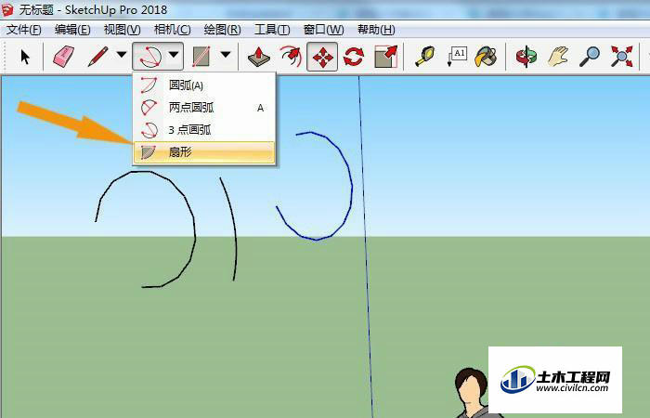This screenshot has height=418, width=650.
Task: Click the blue vertical axis line
Action: click(x=366, y=249)
